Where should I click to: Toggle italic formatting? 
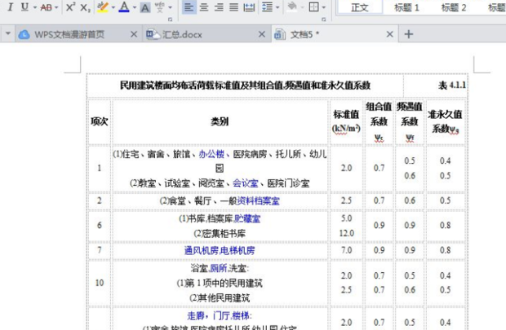[x=10, y=7]
